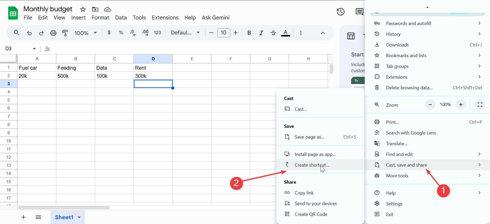Viewport: 490px width, 224px height.
Task: Toggle italic formatting
Action: point(261,33)
